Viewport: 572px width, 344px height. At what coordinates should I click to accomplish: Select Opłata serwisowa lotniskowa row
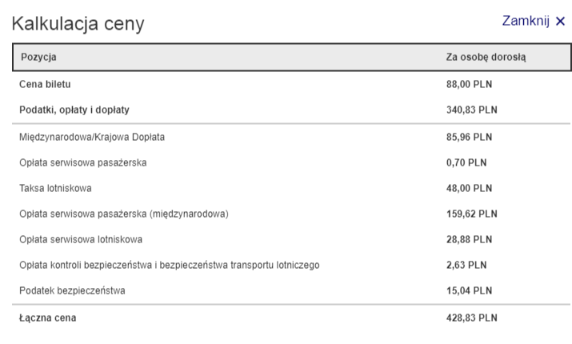(291, 239)
